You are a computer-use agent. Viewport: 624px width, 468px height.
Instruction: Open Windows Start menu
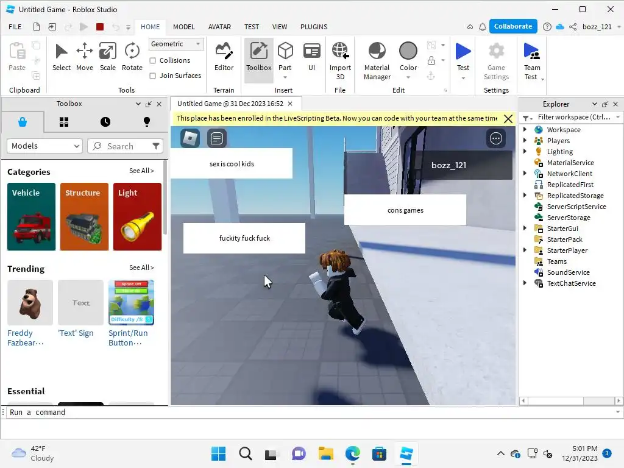click(x=219, y=453)
